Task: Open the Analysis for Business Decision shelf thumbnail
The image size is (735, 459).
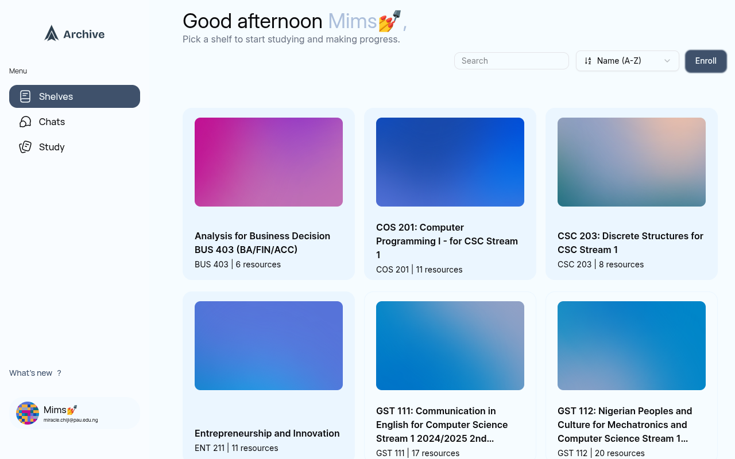Action: pyautogui.click(x=269, y=162)
